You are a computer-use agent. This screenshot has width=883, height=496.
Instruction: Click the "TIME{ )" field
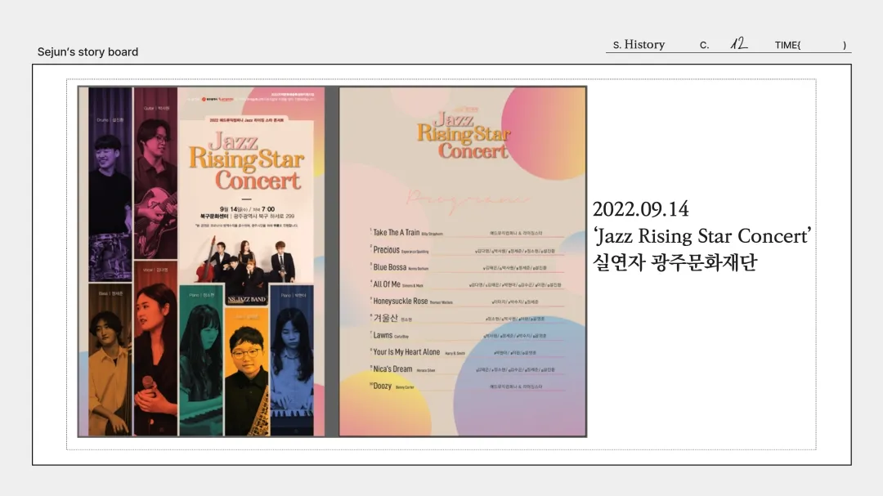pos(809,45)
